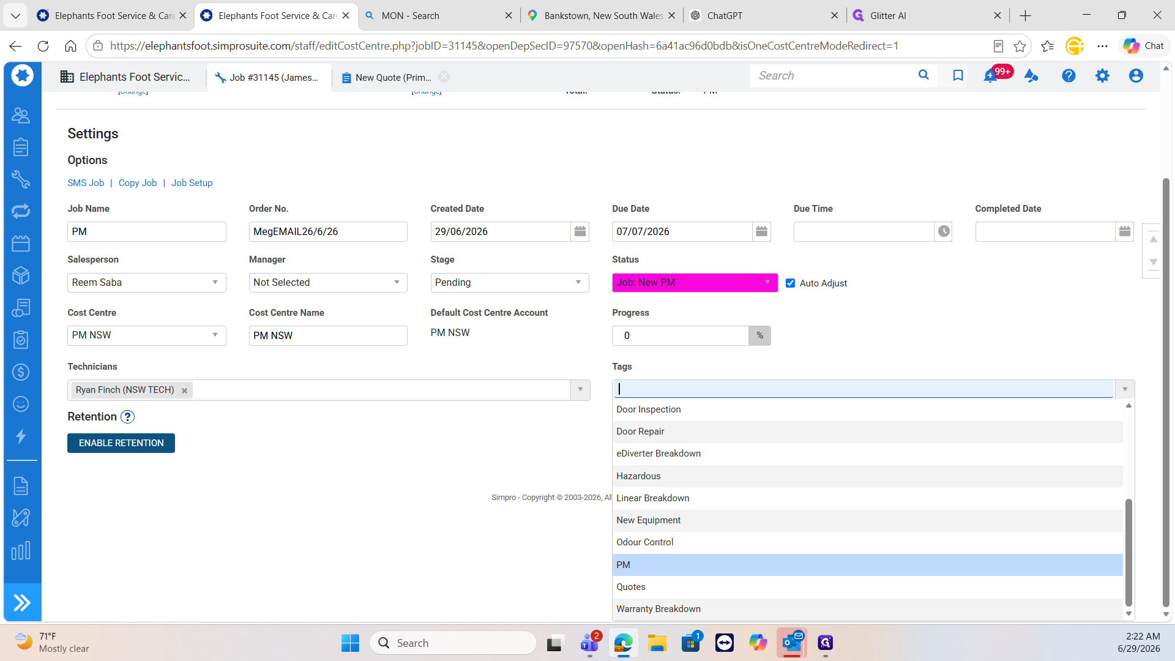
Task: Select the Hazardous tag option
Action: (x=867, y=476)
